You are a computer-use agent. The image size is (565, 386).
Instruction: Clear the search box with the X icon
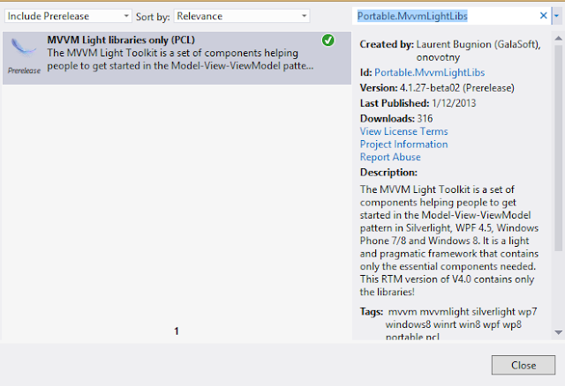pyautogui.click(x=544, y=16)
